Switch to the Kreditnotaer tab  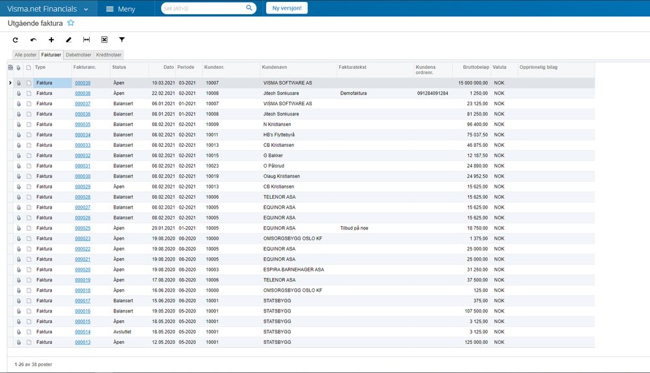[x=109, y=55]
